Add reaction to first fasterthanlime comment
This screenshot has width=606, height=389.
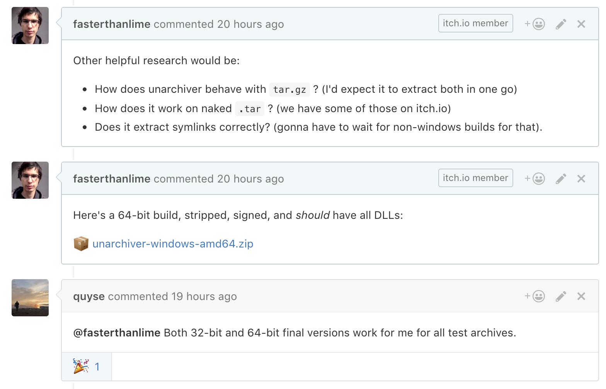pyautogui.click(x=535, y=24)
